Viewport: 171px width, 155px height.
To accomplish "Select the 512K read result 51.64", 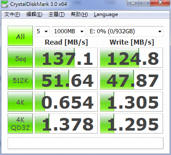I will point(66,80).
